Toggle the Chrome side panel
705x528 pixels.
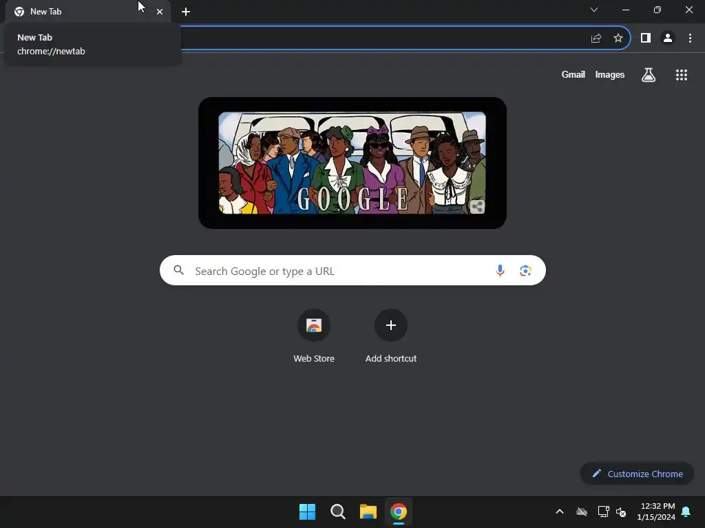coord(646,38)
